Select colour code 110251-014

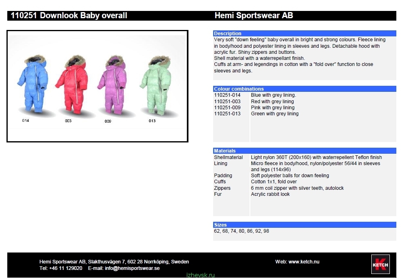click(x=227, y=95)
